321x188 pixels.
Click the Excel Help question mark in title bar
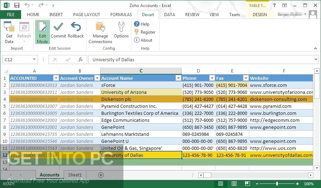[x=274, y=6]
